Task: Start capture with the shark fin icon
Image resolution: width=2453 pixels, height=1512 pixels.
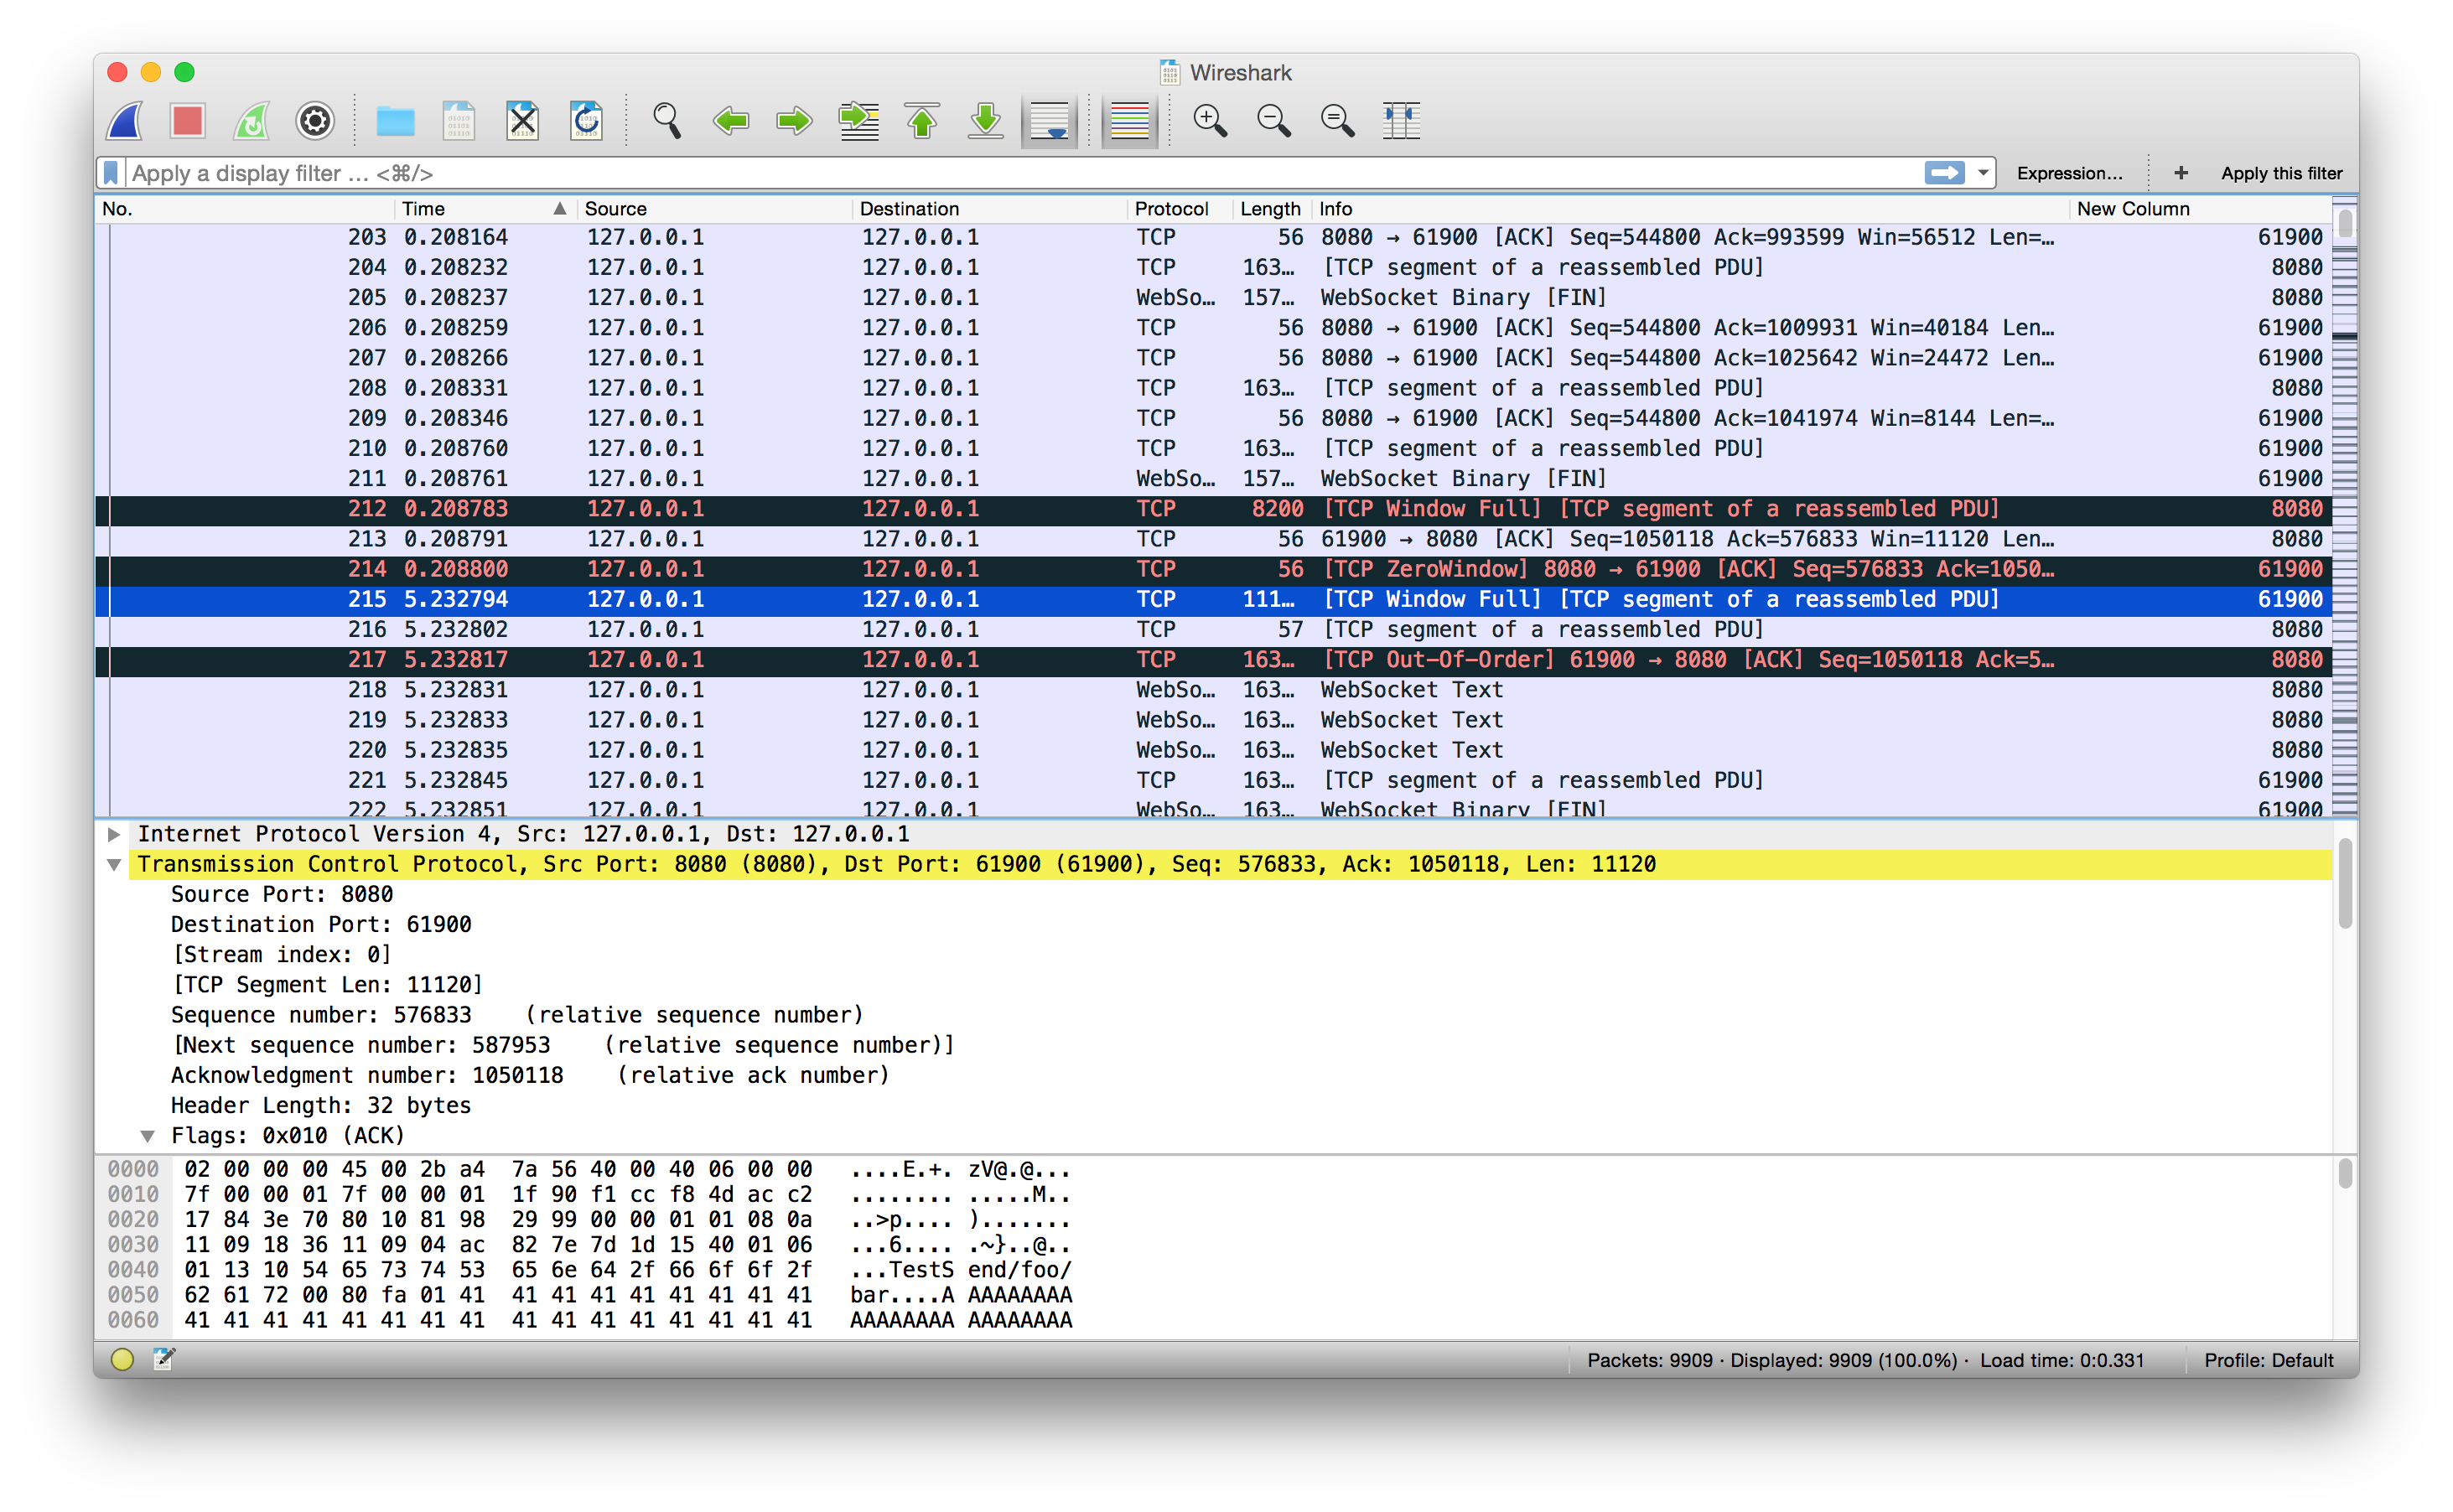Action: tap(126, 121)
